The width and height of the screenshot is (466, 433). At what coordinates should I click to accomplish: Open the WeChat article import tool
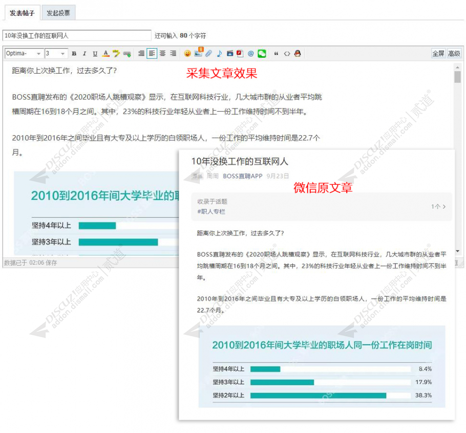point(261,53)
